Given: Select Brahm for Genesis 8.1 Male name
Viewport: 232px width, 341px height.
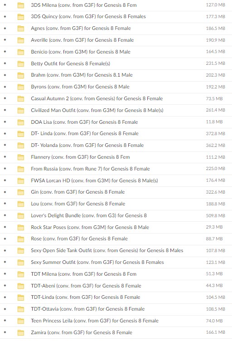Looking at the screenshot, I should (82, 75).
